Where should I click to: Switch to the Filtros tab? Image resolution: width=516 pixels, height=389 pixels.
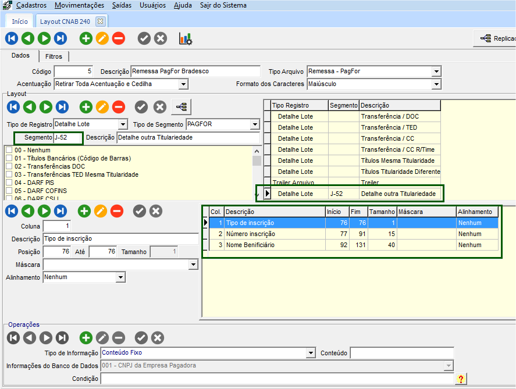[x=54, y=56]
